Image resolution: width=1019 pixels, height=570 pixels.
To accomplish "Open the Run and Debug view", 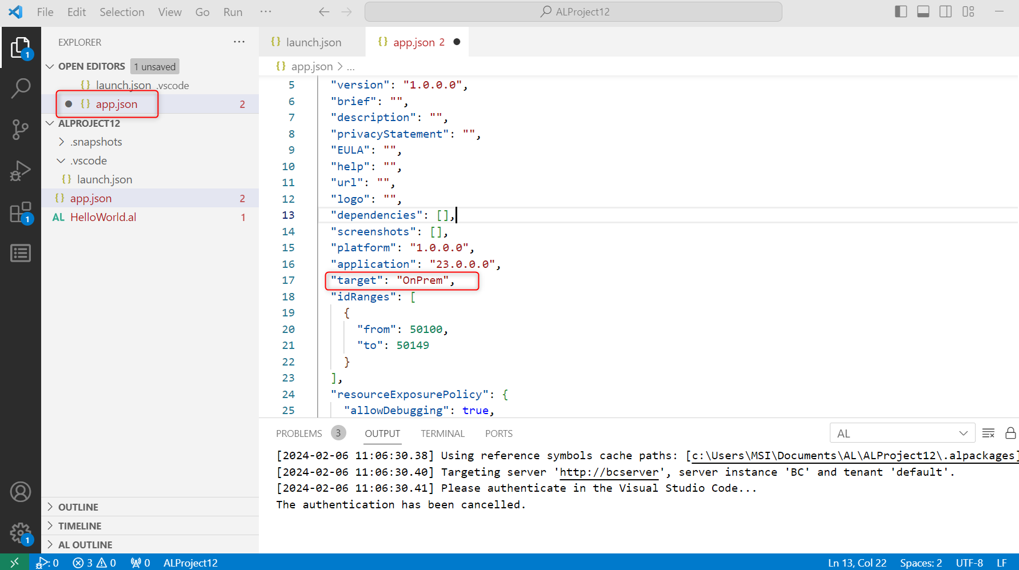I will pyautogui.click(x=21, y=171).
